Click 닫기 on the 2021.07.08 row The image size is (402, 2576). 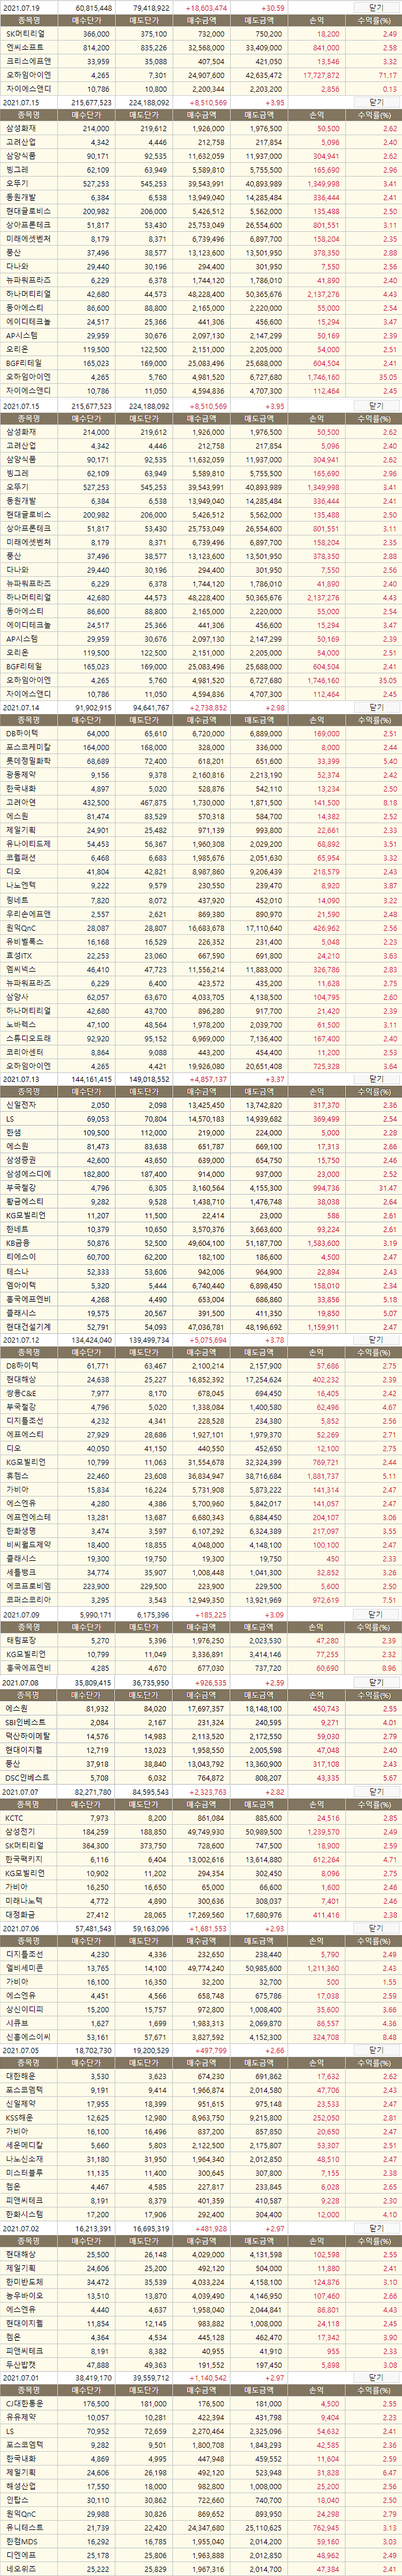pyautogui.click(x=376, y=1683)
